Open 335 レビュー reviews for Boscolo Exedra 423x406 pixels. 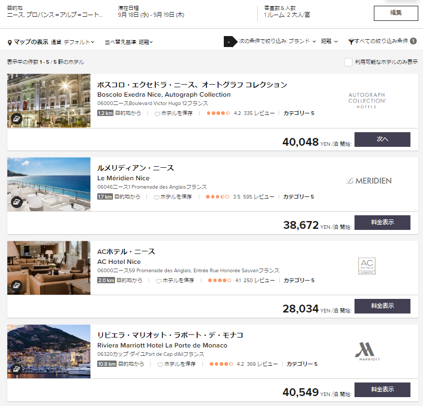(x=259, y=113)
